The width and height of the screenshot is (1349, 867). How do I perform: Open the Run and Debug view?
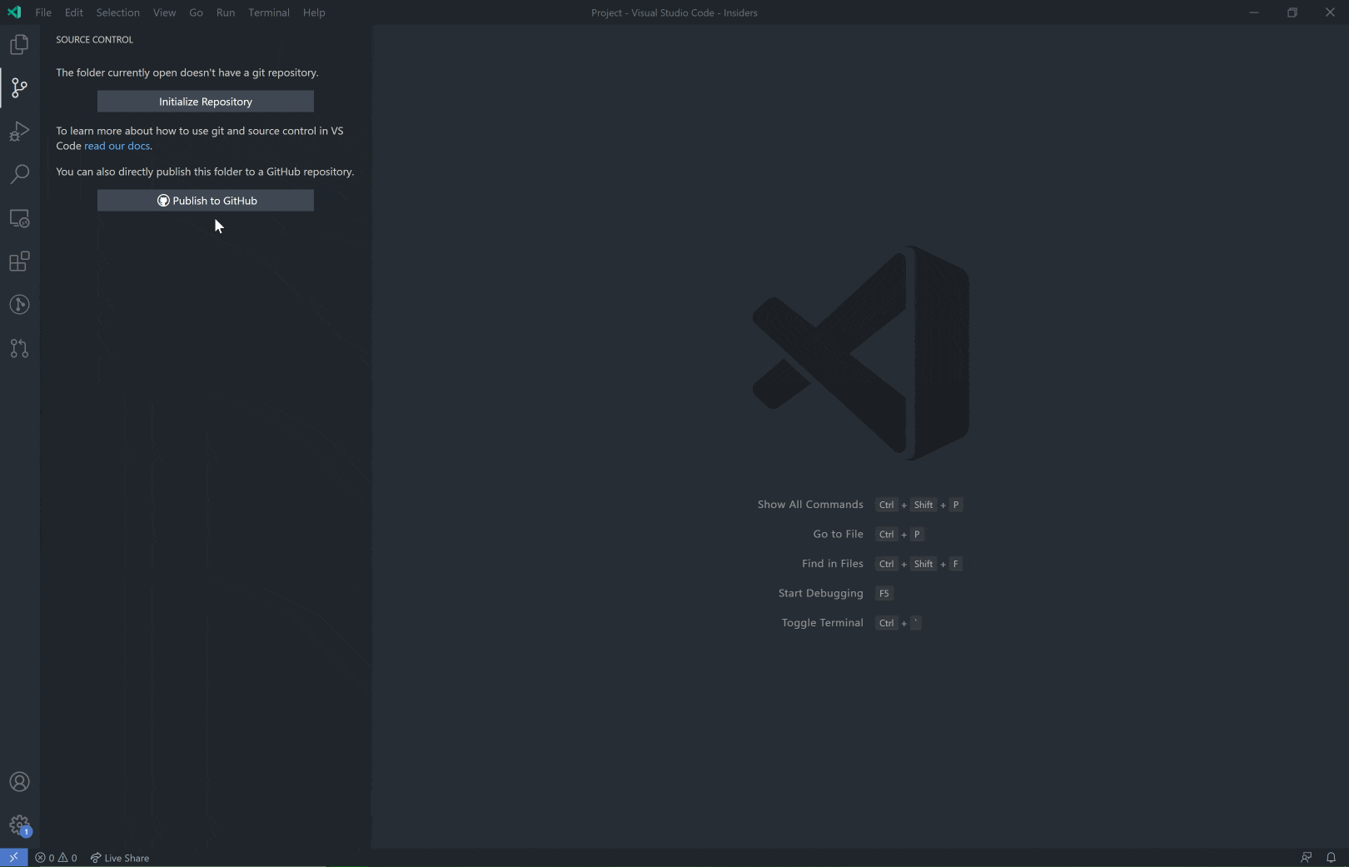coord(18,132)
